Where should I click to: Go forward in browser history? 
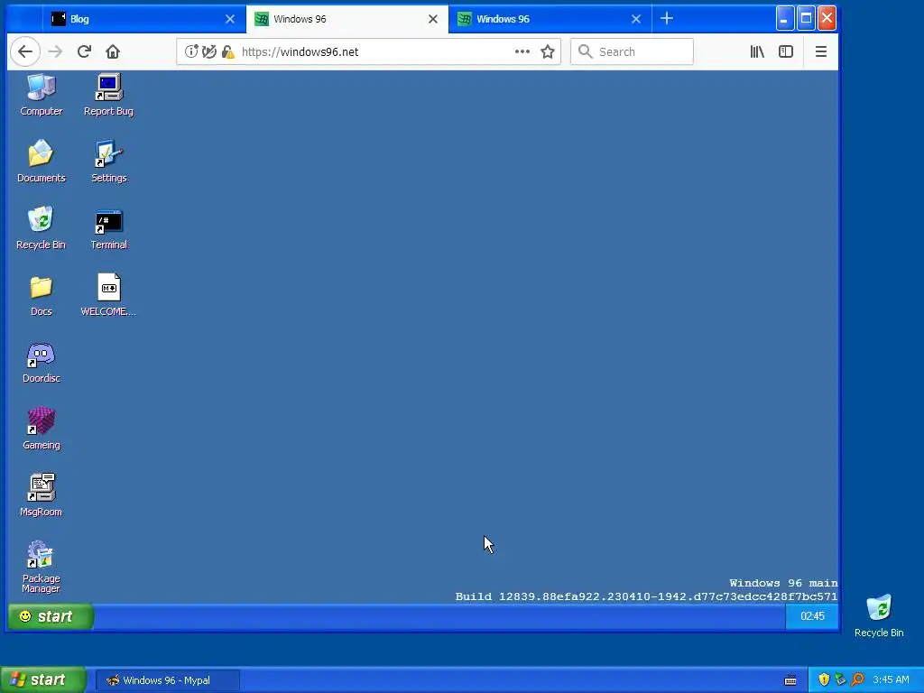[55, 51]
